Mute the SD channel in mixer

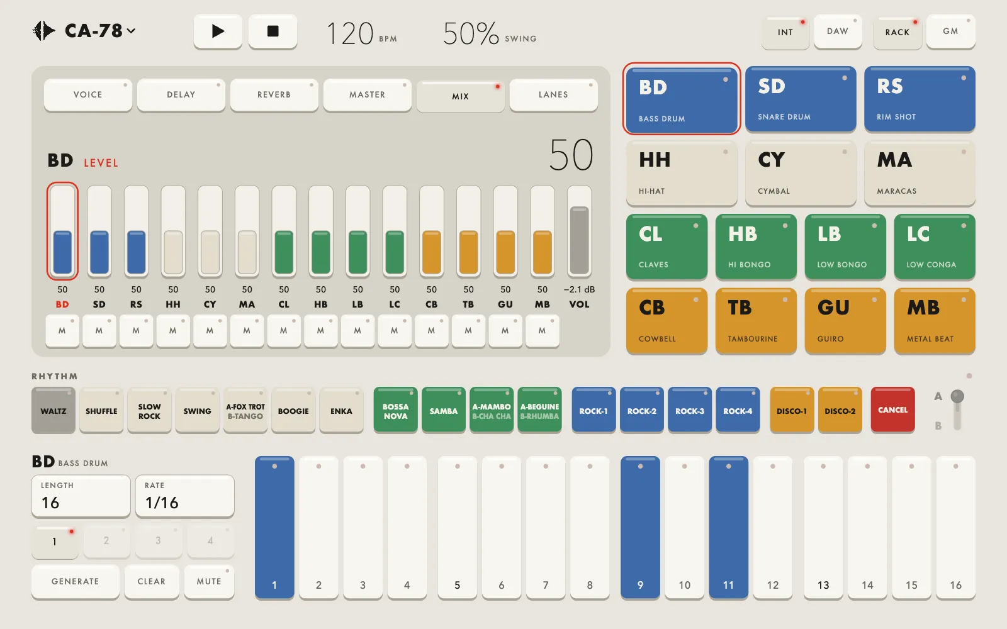pyautogui.click(x=99, y=331)
